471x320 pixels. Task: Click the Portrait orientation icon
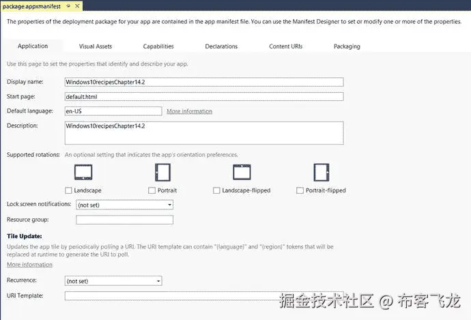(x=163, y=173)
